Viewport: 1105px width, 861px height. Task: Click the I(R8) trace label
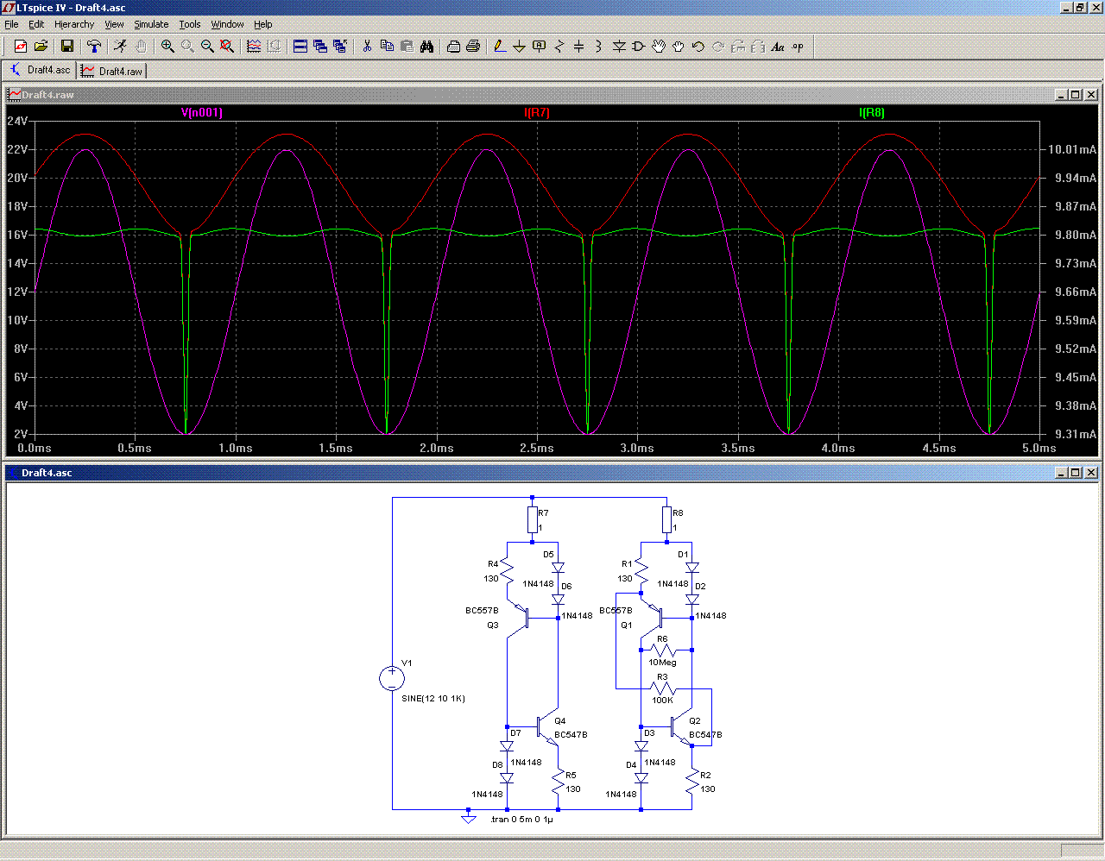(x=872, y=113)
